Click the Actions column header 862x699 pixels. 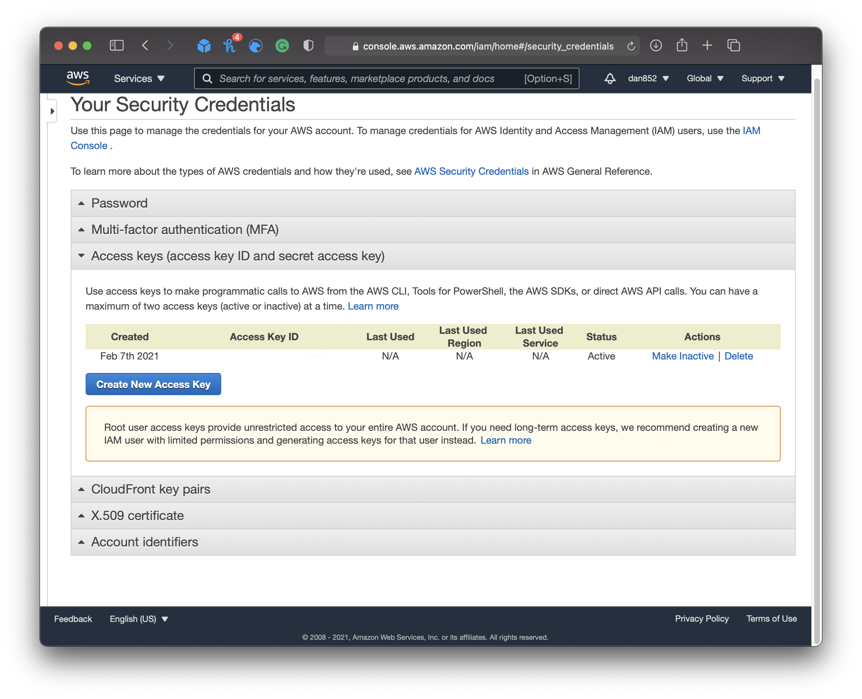click(x=702, y=337)
